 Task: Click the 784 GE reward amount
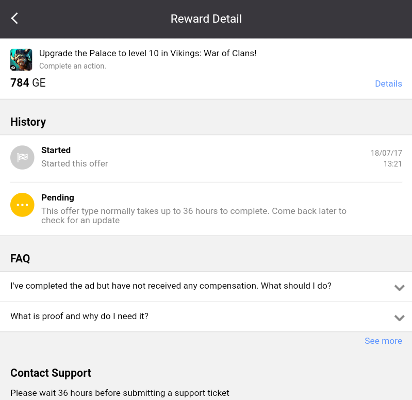pos(28,82)
